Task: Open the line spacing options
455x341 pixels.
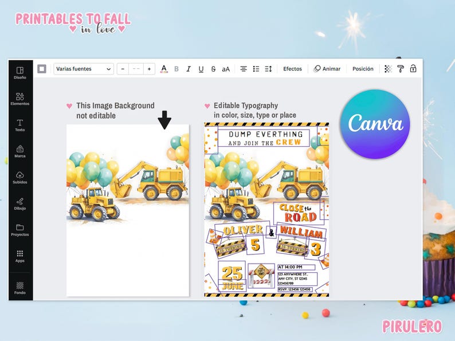Action: pos(268,69)
